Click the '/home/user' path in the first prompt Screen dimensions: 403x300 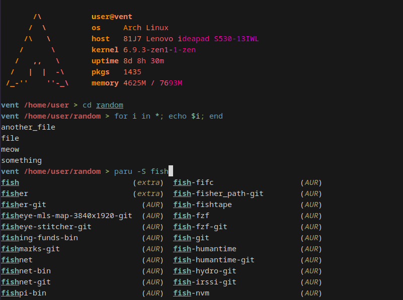[x=46, y=105]
